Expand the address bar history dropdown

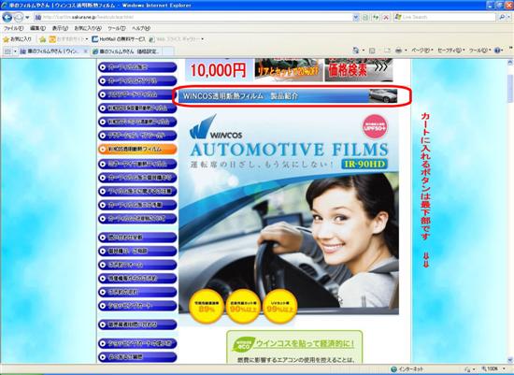(x=356, y=17)
